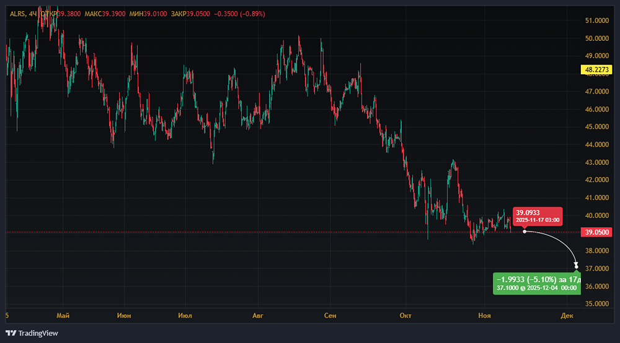Click the 35.0000 price scale label

596,304
